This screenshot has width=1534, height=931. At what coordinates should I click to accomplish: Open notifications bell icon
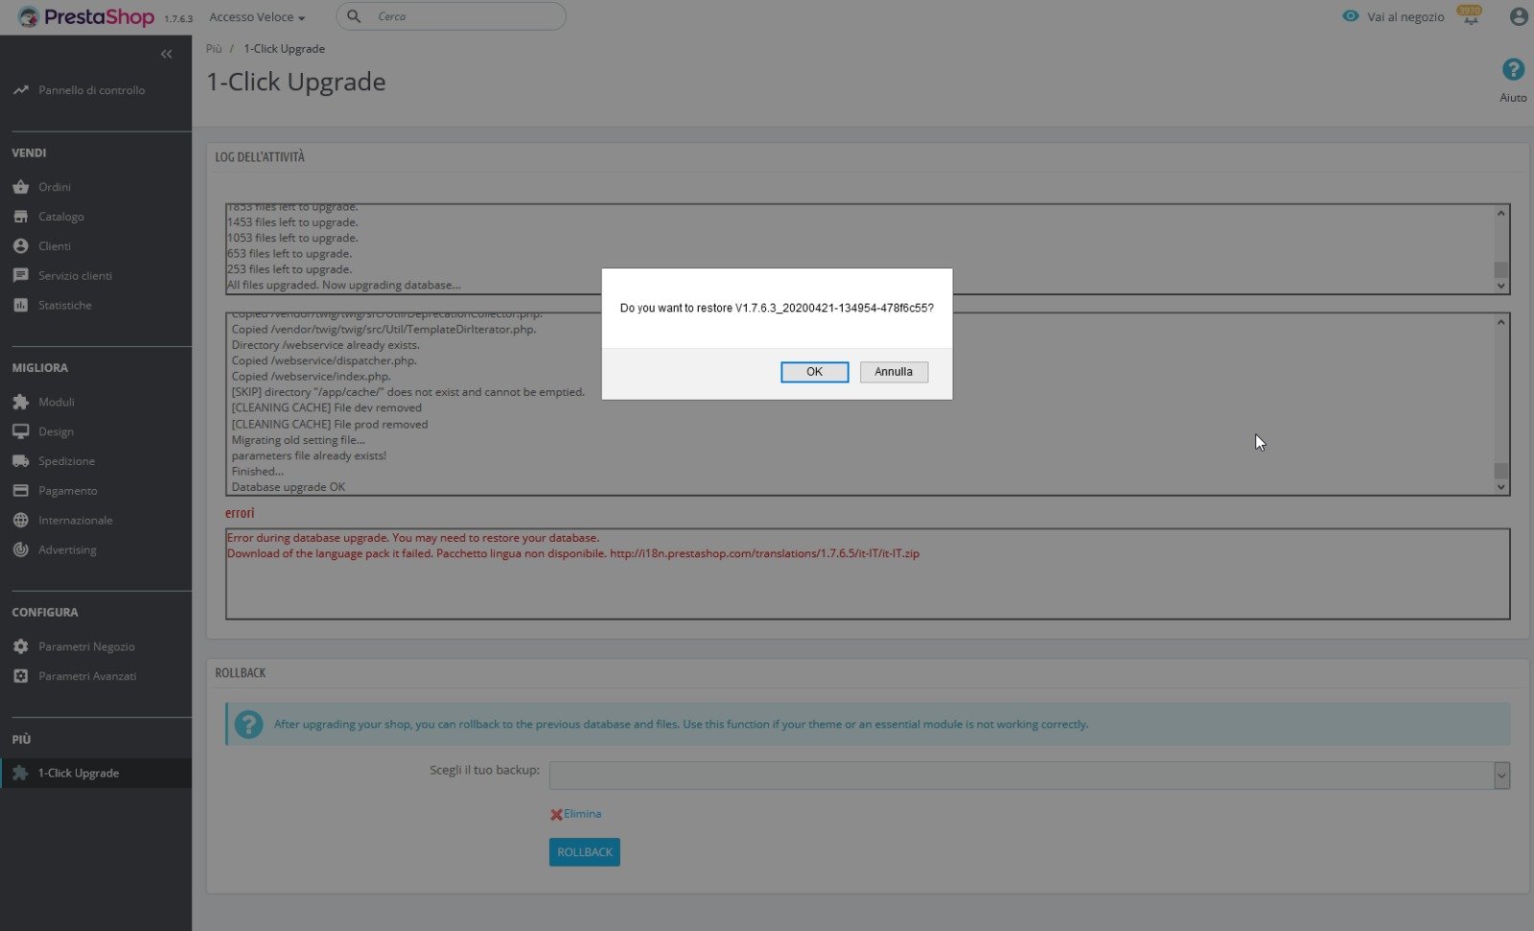(1470, 16)
